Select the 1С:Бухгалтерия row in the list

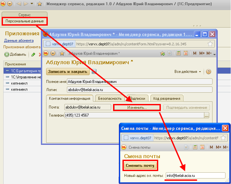[x=22, y=71]
